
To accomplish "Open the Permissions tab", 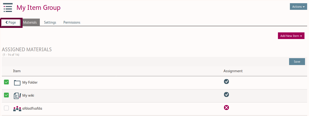I will point(72,23).
